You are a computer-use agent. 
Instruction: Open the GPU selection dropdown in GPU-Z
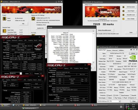[x=120, y=101]
